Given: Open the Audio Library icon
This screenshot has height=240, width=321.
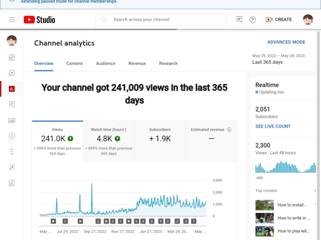Looking at the screenshot, I should click(x=12, y=183).
